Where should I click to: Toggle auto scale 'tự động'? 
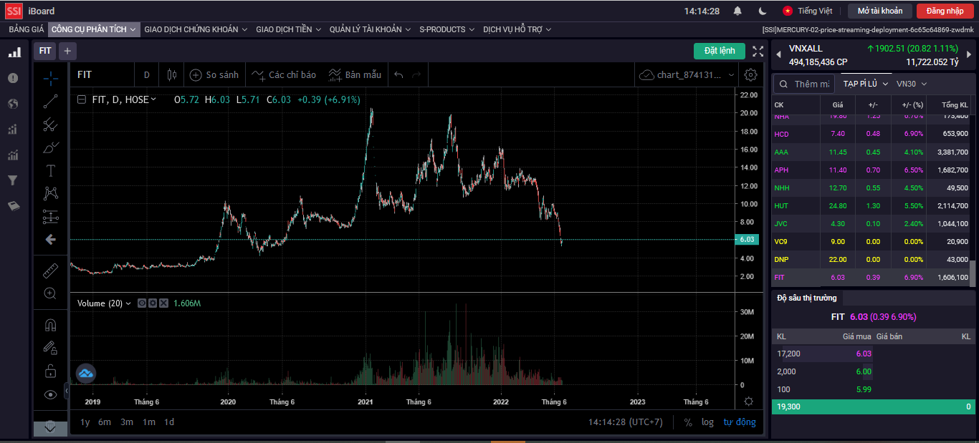pos(740,422)
